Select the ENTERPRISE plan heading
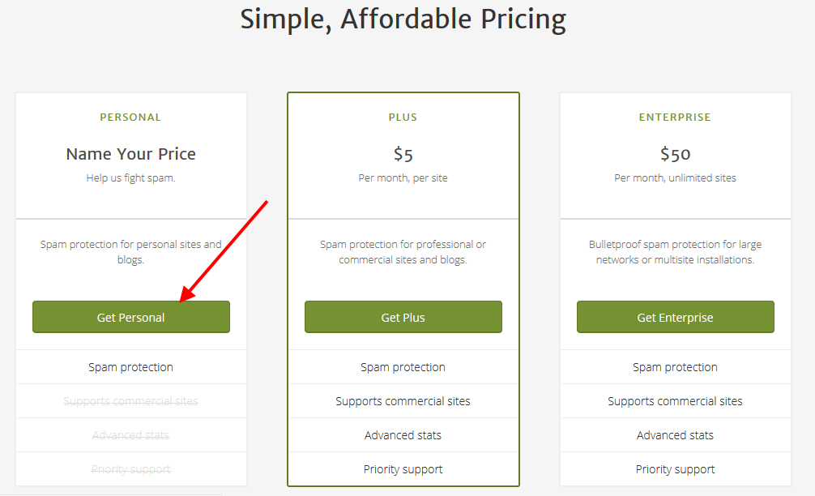 (675, 118)
